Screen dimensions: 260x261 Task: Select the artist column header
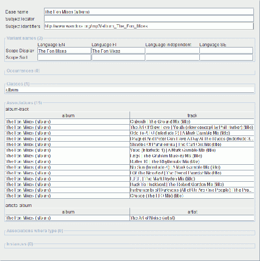point(192,212)
